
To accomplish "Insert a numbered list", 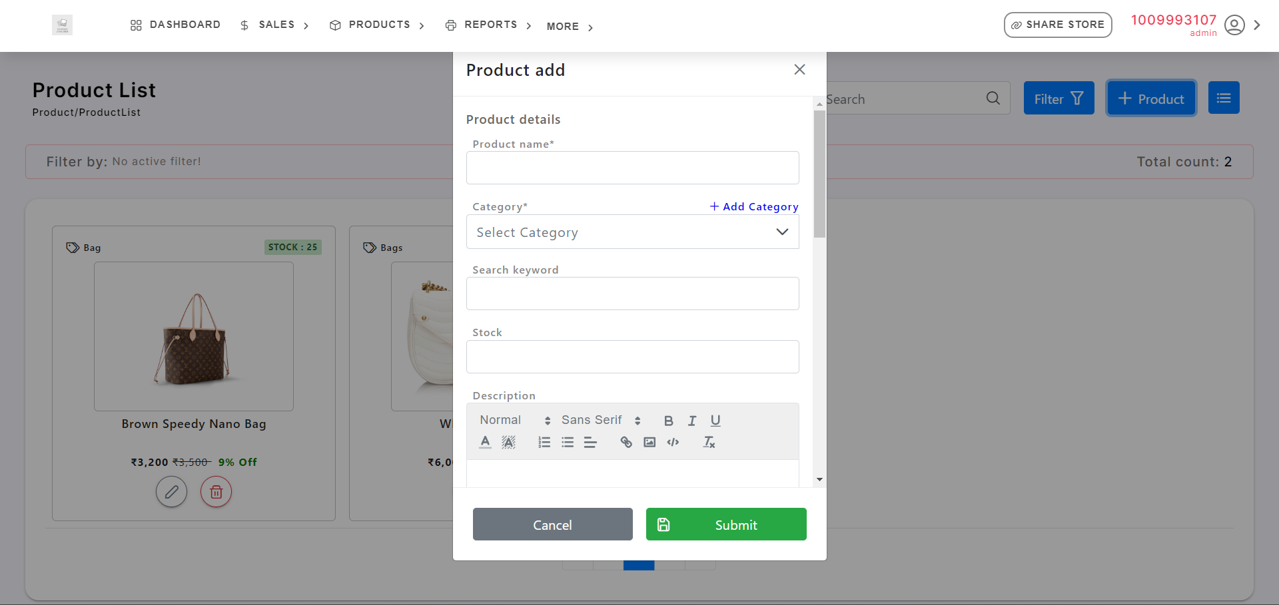I will [x=544, y=443].
